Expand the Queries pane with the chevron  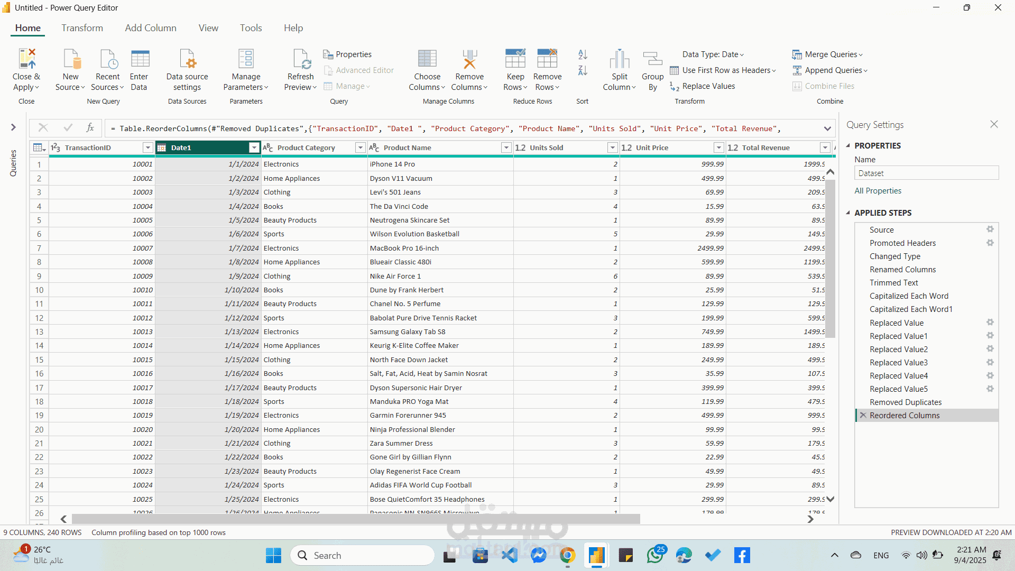[13, 127]
